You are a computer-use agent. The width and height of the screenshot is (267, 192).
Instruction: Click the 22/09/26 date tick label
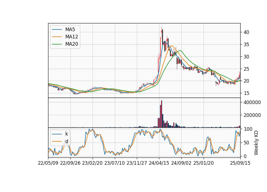70,163
